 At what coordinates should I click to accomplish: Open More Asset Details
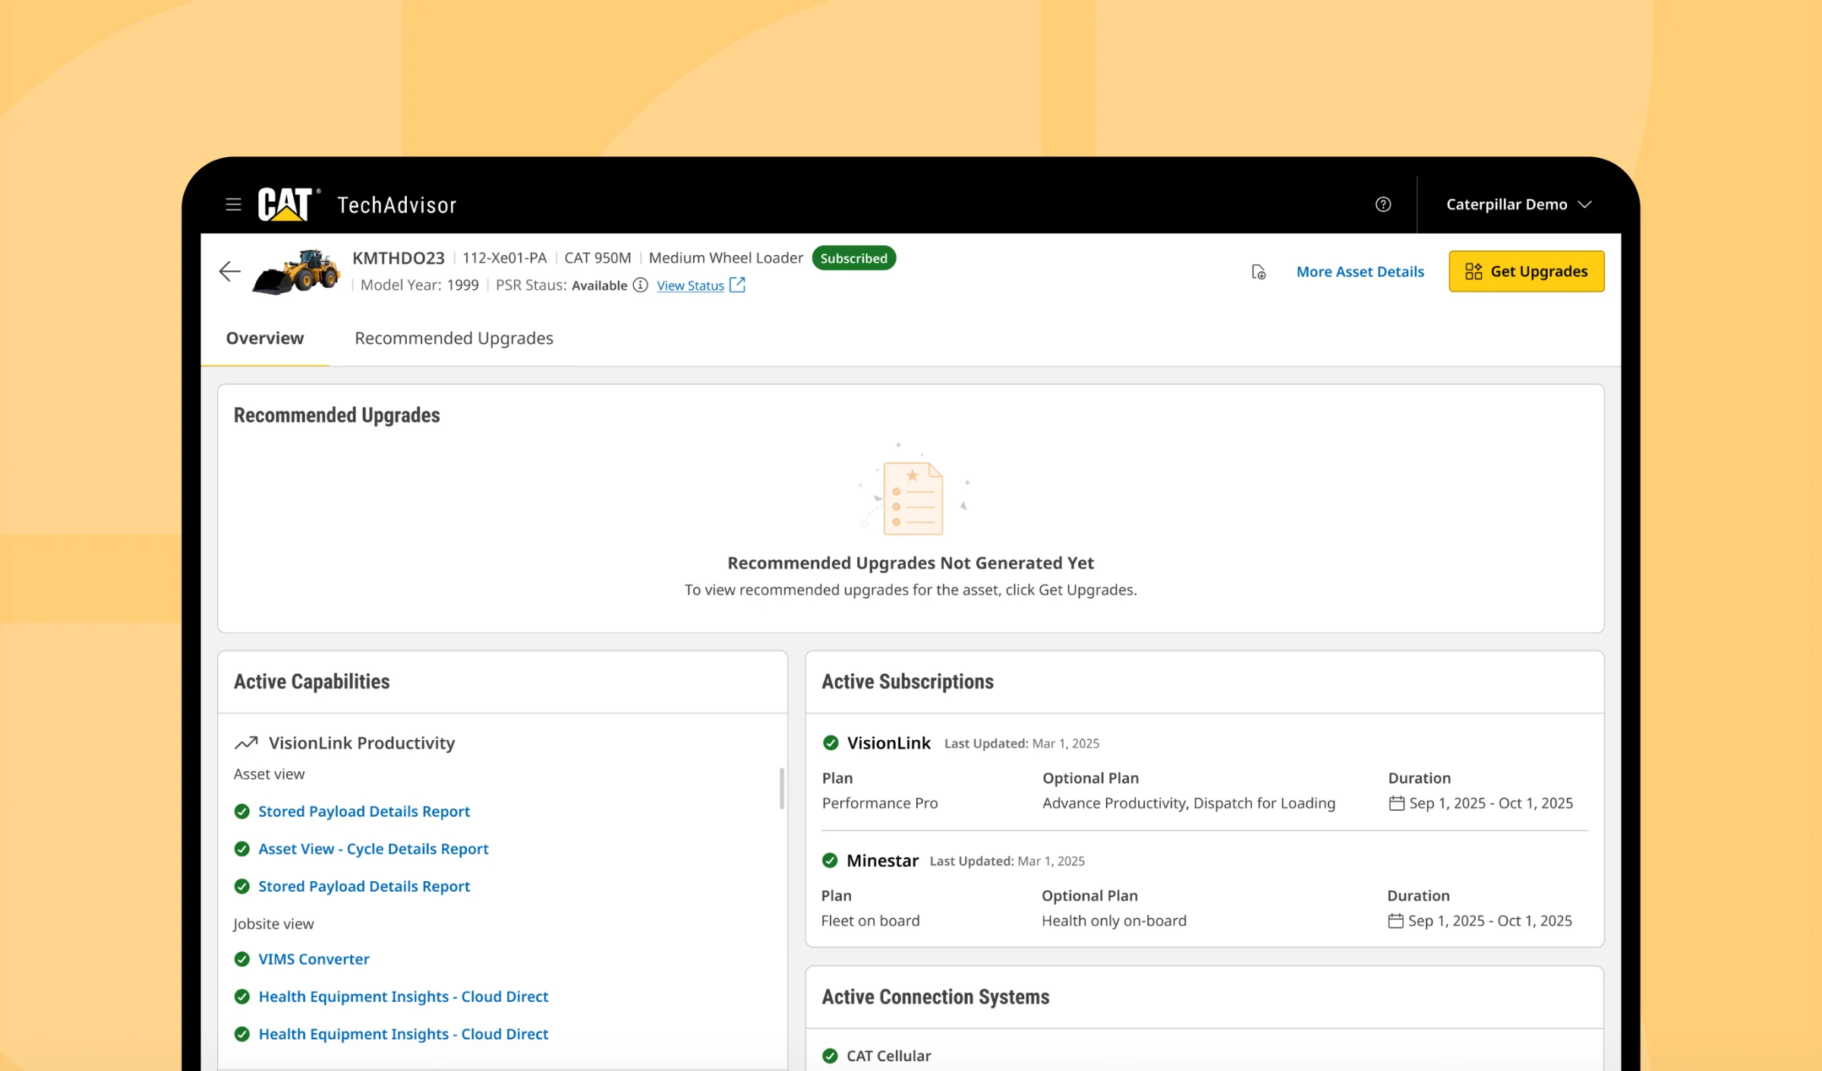(1360, 272)
